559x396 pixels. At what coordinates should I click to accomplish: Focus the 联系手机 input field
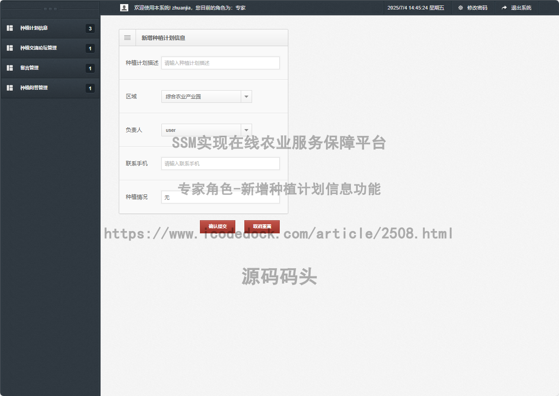220,164
